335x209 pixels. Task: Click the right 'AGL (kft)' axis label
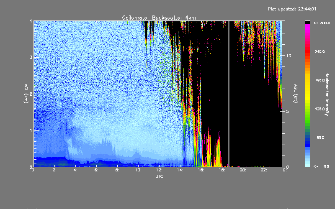[296, 94]
